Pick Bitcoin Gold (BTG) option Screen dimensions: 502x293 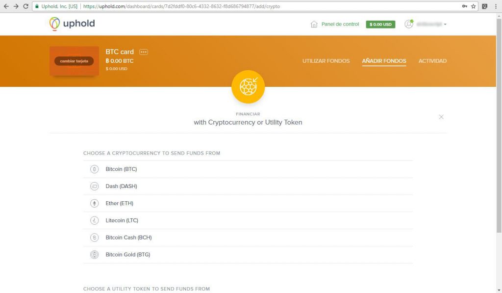(x=248, y=255)
